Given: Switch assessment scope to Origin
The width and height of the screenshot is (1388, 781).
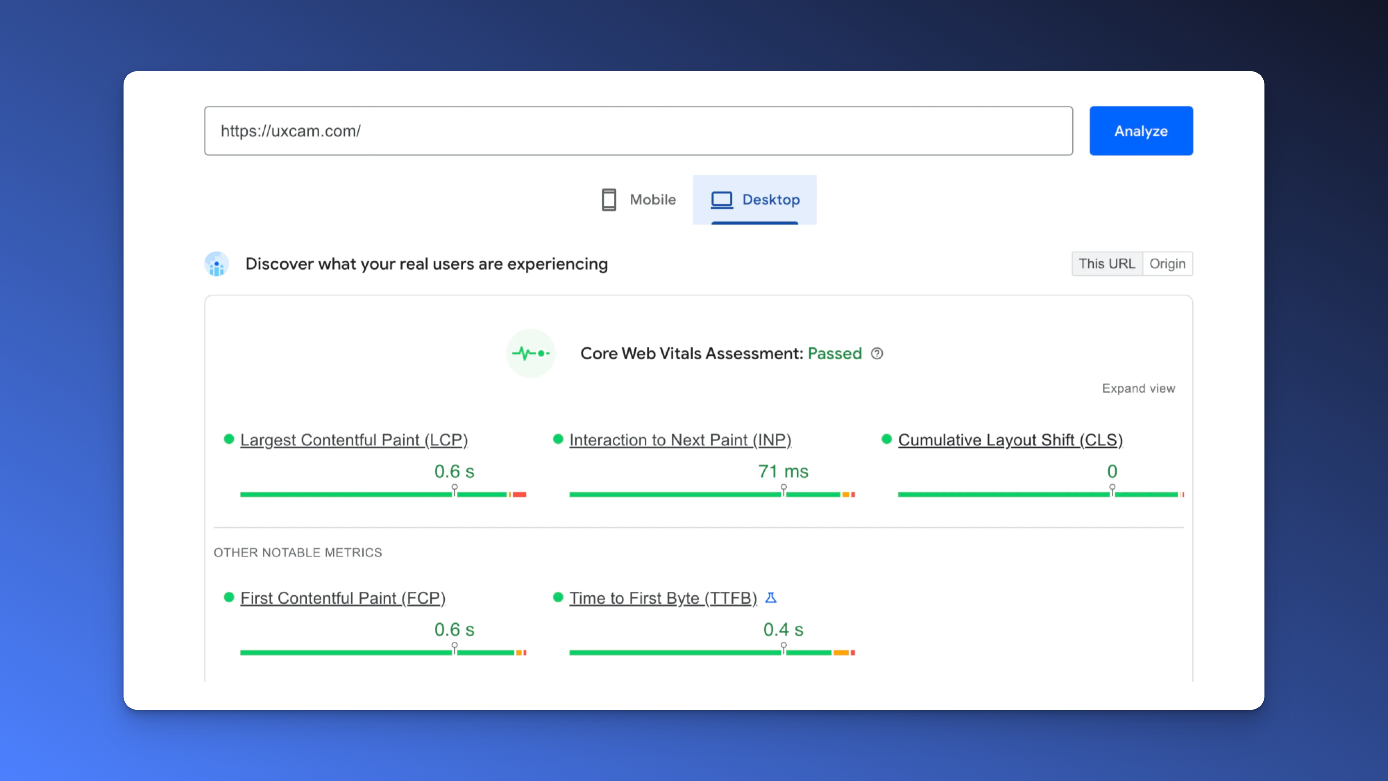Looking at the screenshot, I should click(1168, 263).
